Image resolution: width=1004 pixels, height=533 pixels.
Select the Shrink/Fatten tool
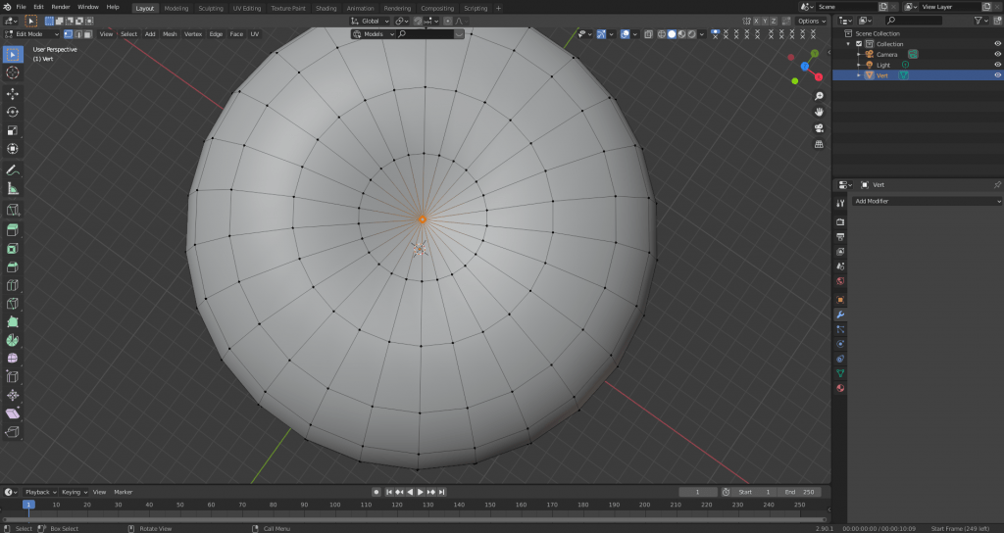point(13,396)
